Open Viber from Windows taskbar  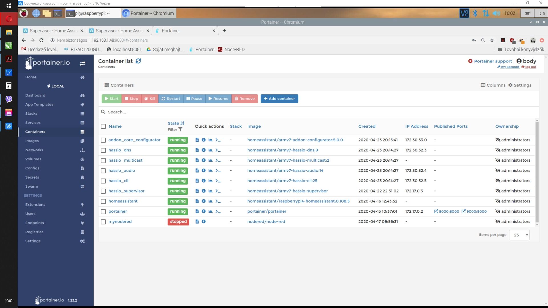pyautogui.click(x=9, y=99)
